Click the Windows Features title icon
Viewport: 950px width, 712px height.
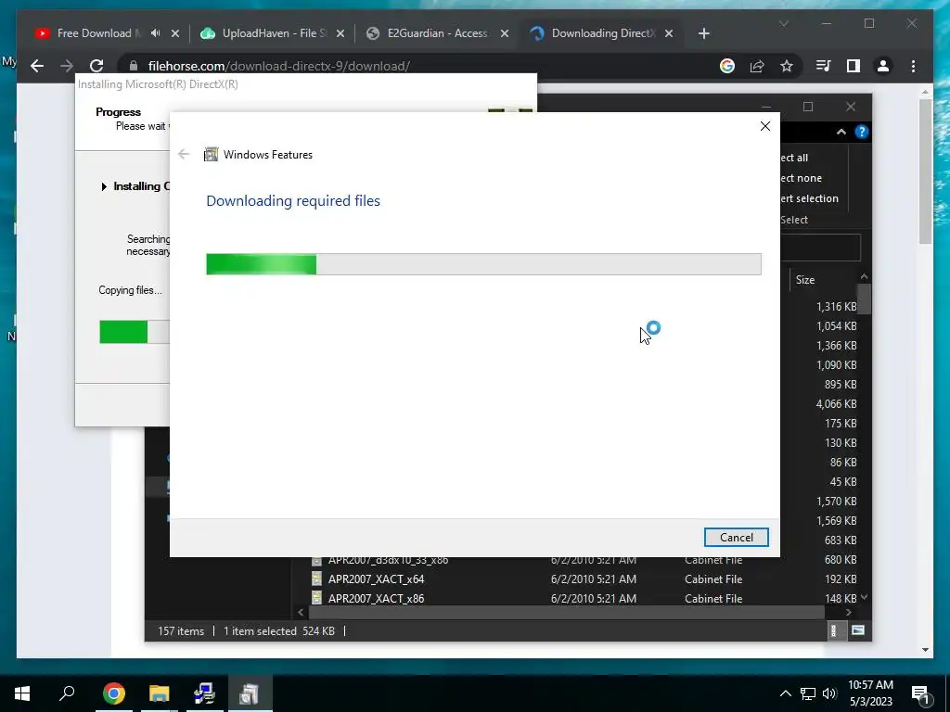coord(211,155)
